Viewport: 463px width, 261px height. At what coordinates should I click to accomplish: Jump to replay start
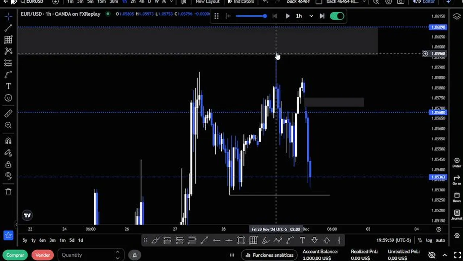click(x=228, y=16)
